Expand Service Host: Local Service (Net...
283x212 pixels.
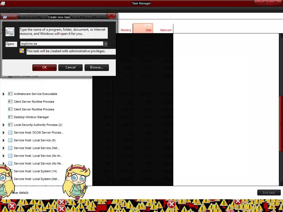(x=3, y=148)
